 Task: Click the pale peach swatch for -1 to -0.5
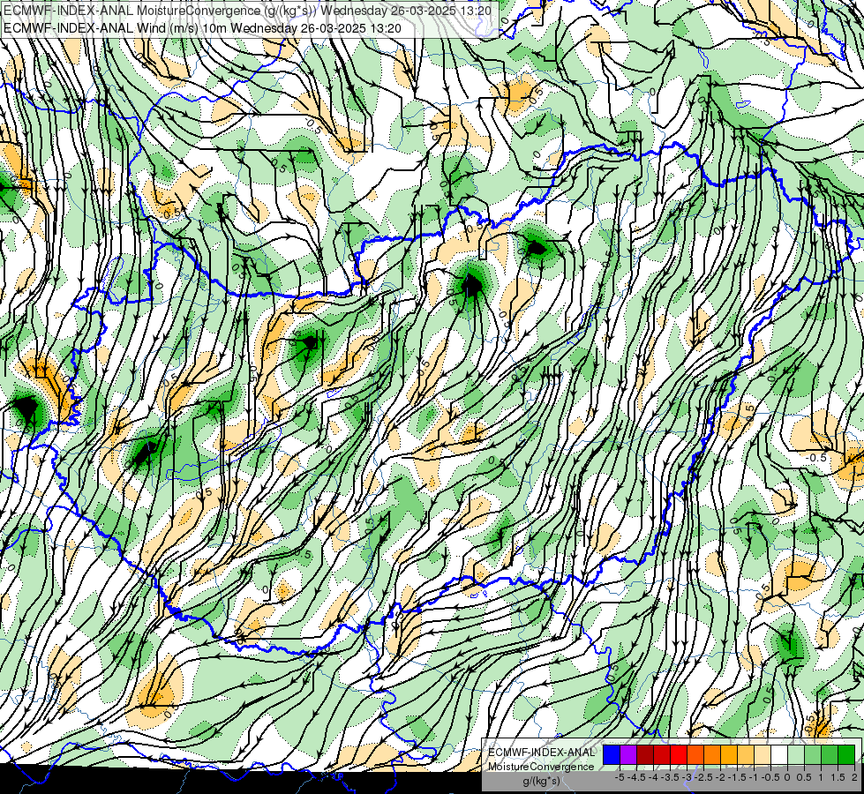tap(763, 755)
